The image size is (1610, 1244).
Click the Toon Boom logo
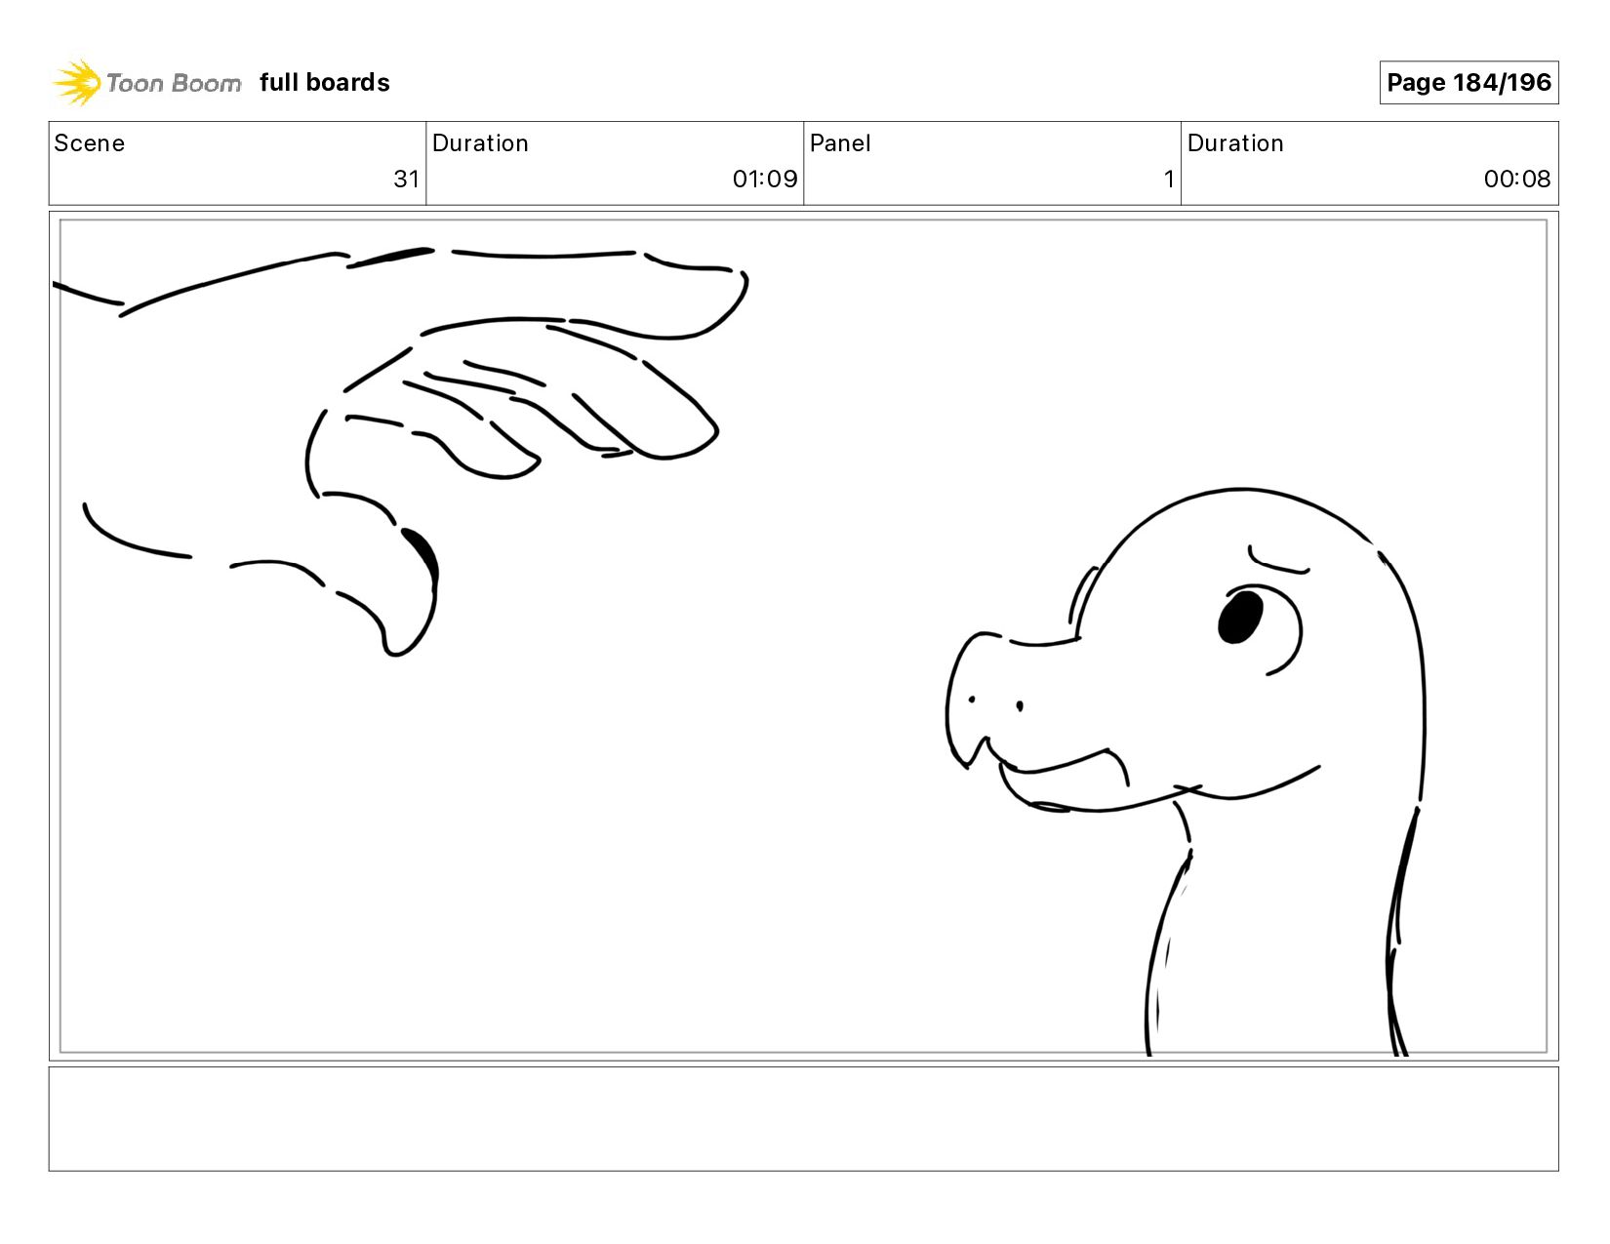pyautogui.click(x=146, y=83)
